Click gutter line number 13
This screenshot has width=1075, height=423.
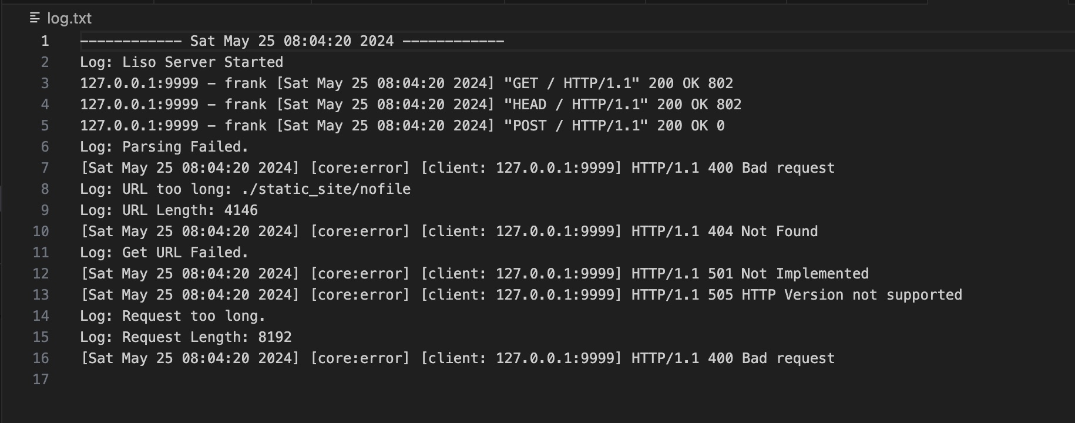click(41, 295)
